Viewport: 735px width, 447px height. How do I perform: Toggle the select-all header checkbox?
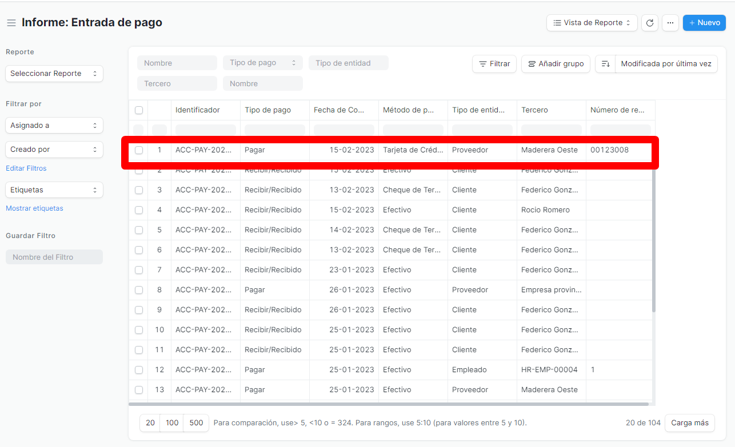coord(139,110)
